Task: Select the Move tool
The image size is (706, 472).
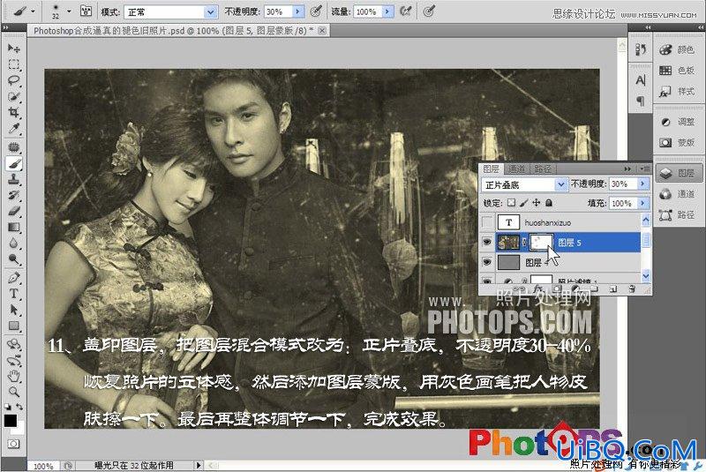Action: (14, 48)
